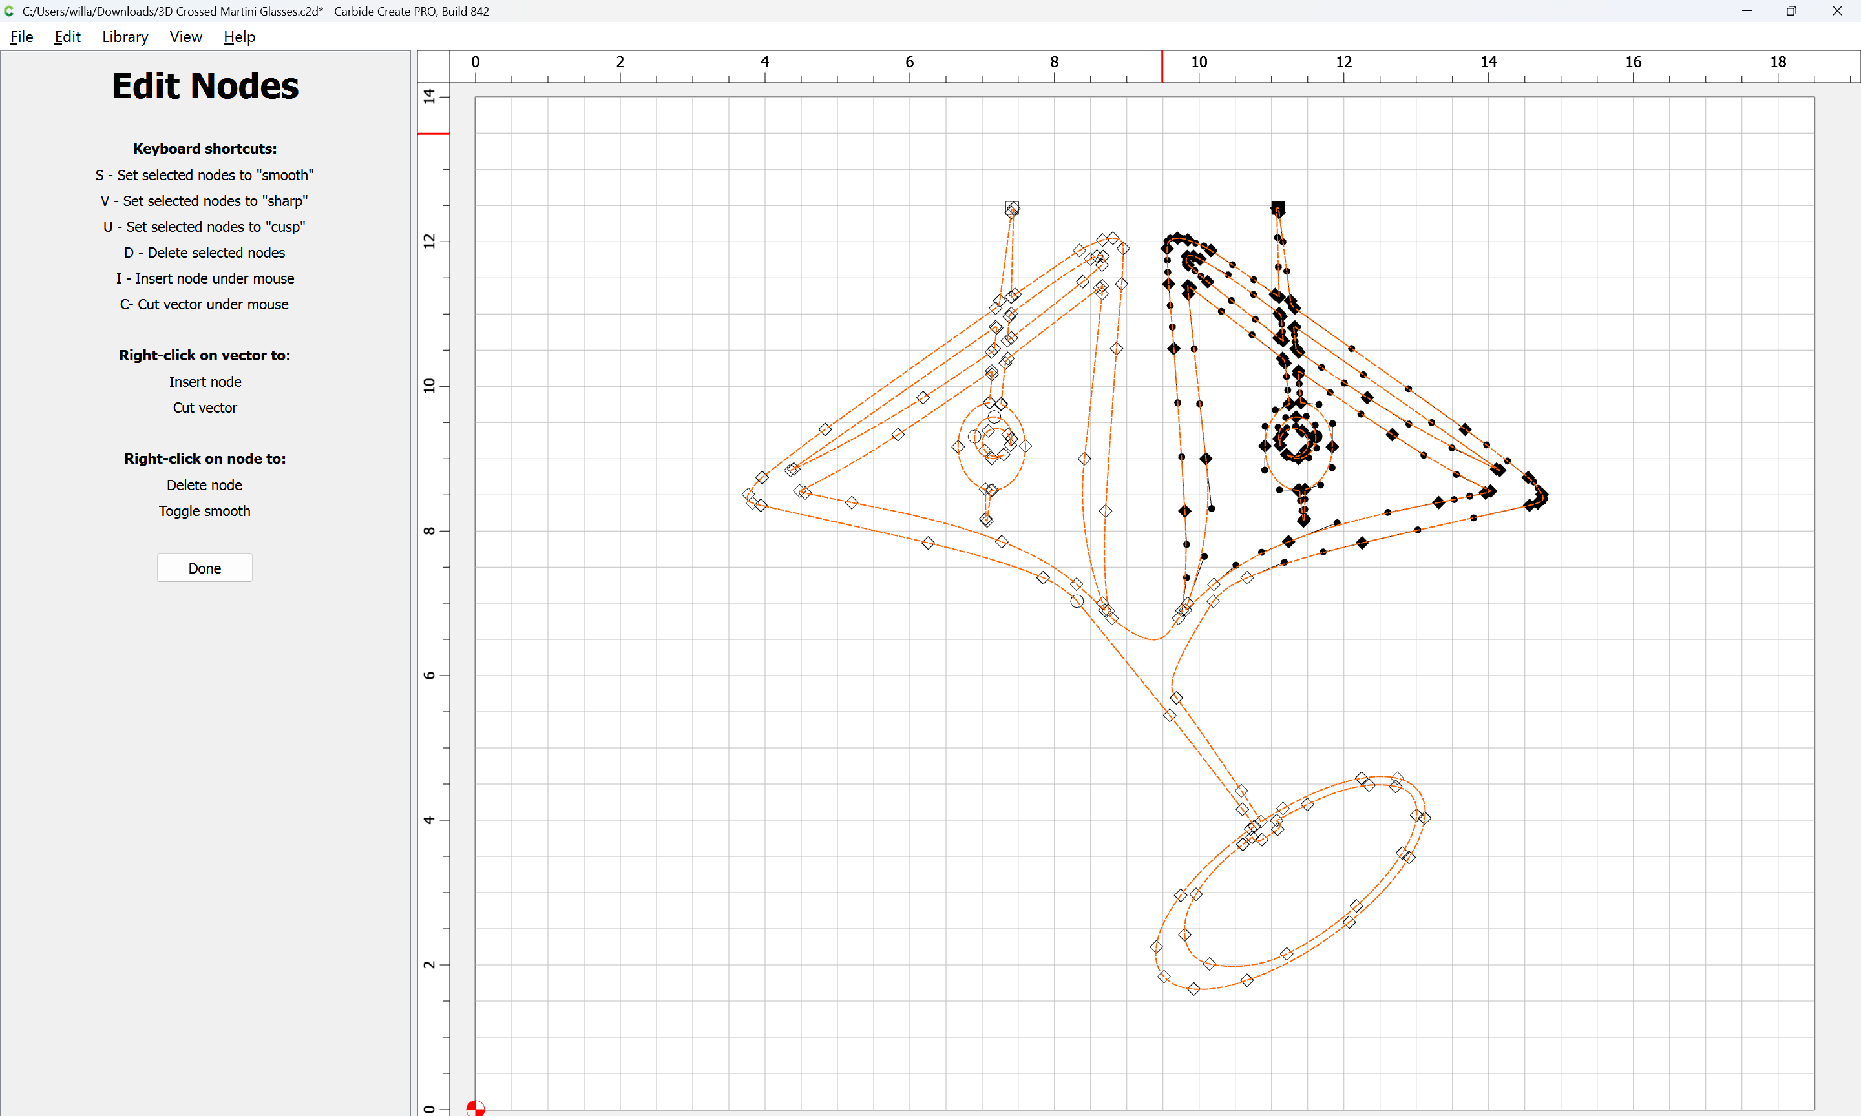Open the File menu
The width and height of the screenshot is (1861, 1116).
point(21,37)
